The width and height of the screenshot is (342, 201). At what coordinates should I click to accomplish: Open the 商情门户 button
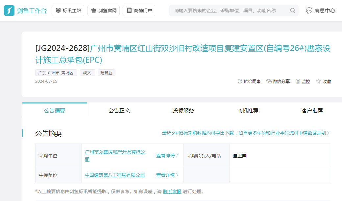point(139,11)
